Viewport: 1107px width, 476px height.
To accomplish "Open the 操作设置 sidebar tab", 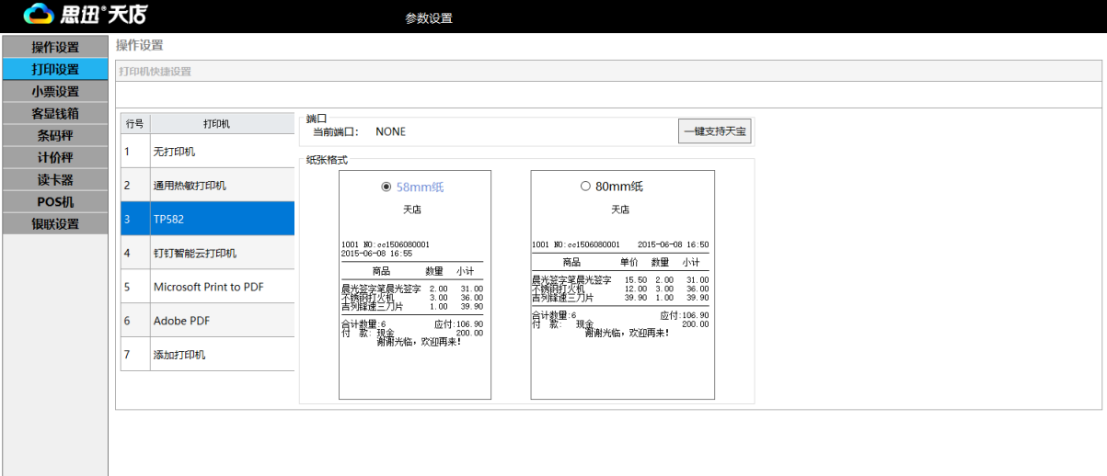I will 55,47.
